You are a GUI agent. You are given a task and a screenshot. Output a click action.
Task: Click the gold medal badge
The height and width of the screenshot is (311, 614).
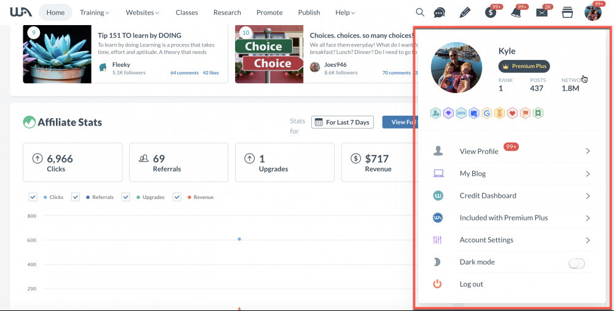click(x=500, y=113)
